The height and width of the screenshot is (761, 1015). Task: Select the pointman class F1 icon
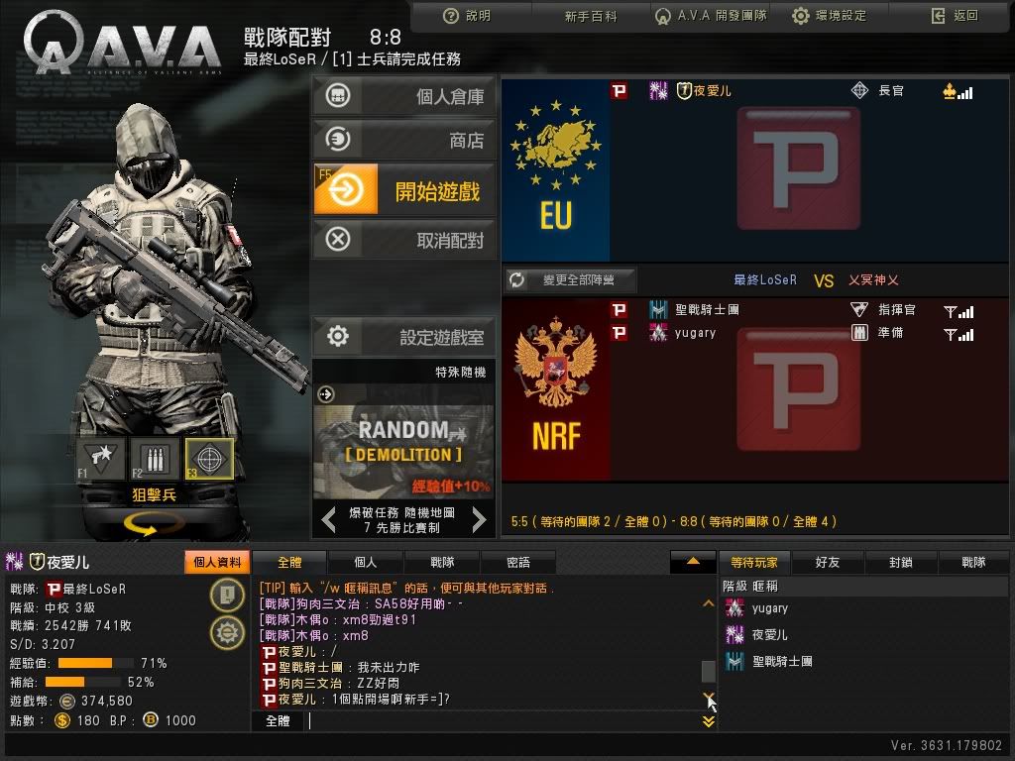coord(100,458)
